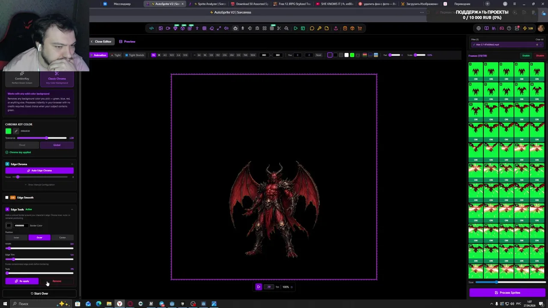This screenshot has height=308, width=548.
Task: Switch to the Animation mode tab
Action: (x=99, y=55)
